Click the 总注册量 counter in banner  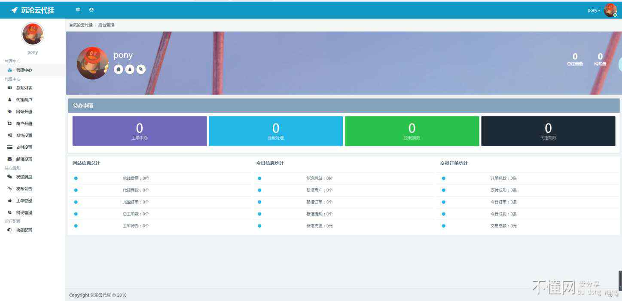point(575,59)
